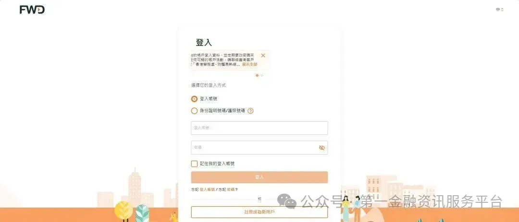This screenshot has width=519, height=222.
Task: Select the 身份證明號碼/護照號碼 radio option
Action: coord(194,111)
